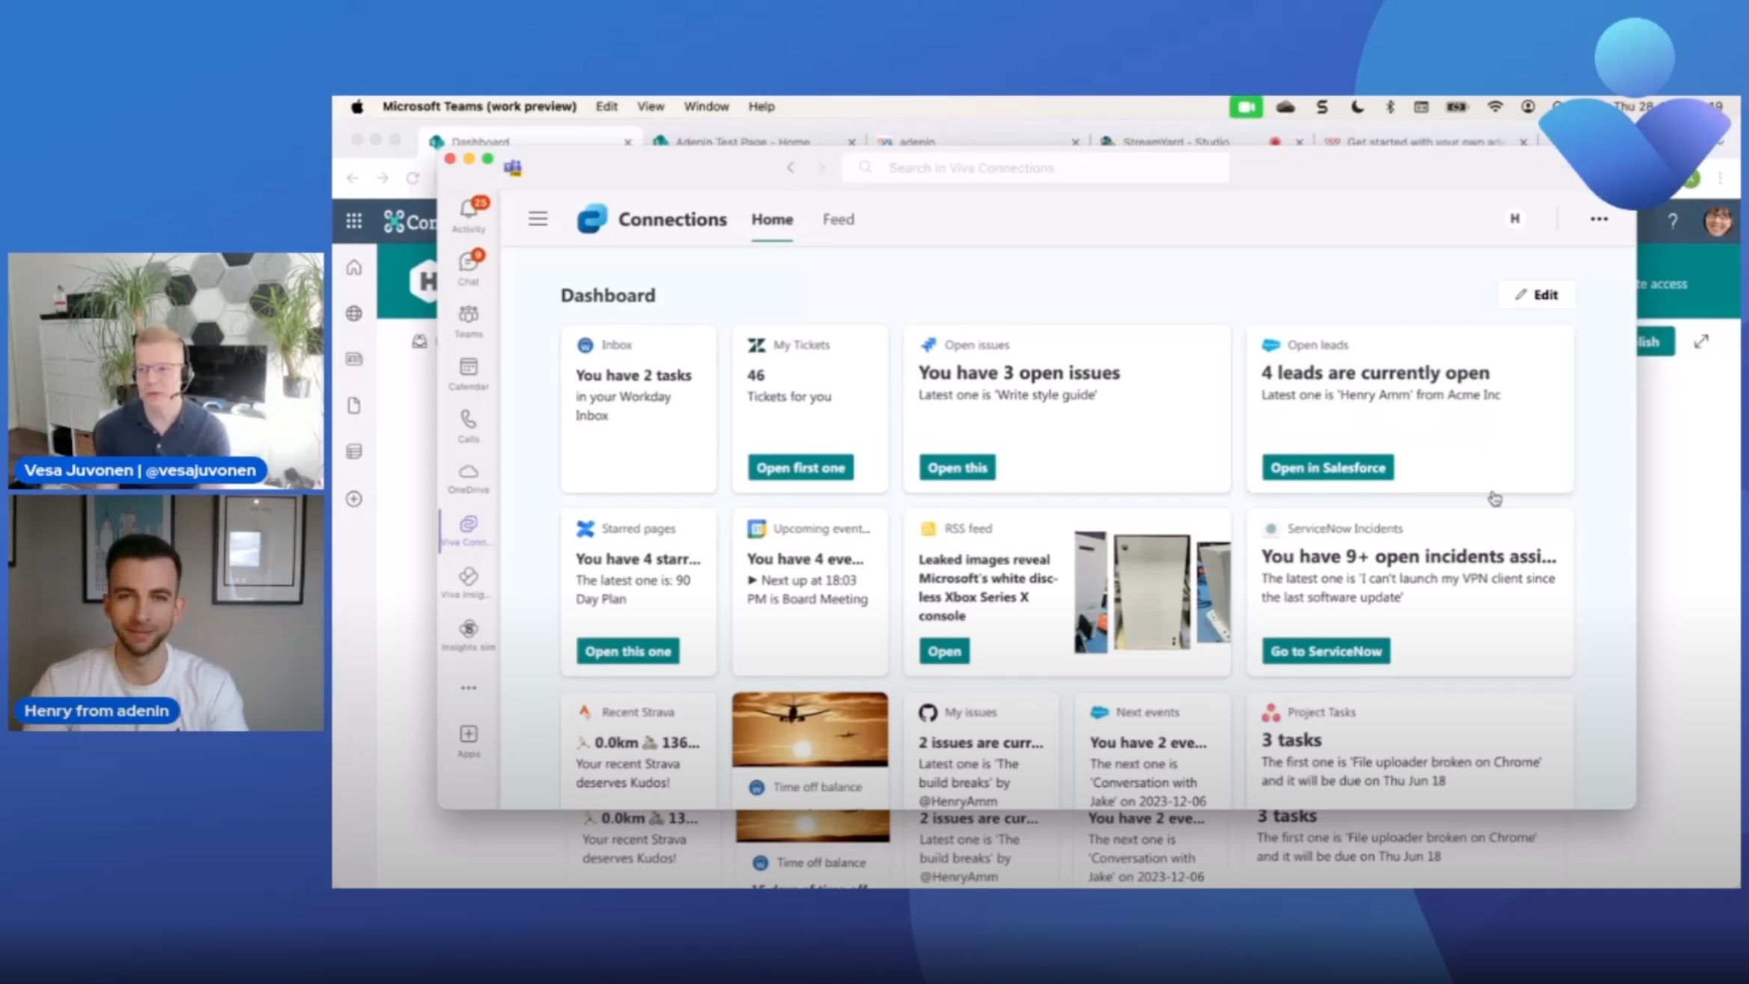The height and width of the screenshot is (984, 1749).
Task: Click the browser back arrow behind Teams
Action: click(x=353, y=178)
